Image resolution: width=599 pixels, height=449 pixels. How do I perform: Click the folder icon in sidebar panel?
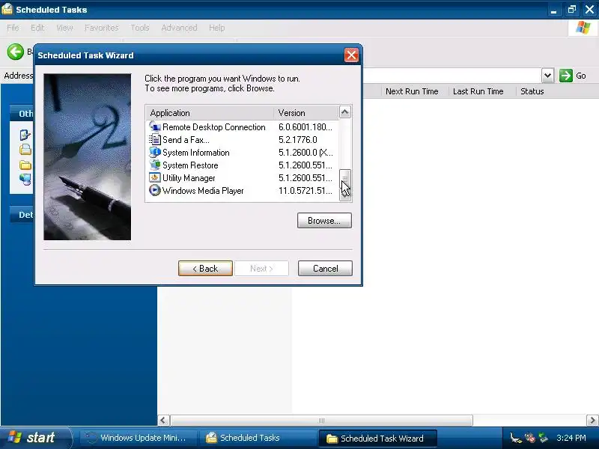point(25,165)
